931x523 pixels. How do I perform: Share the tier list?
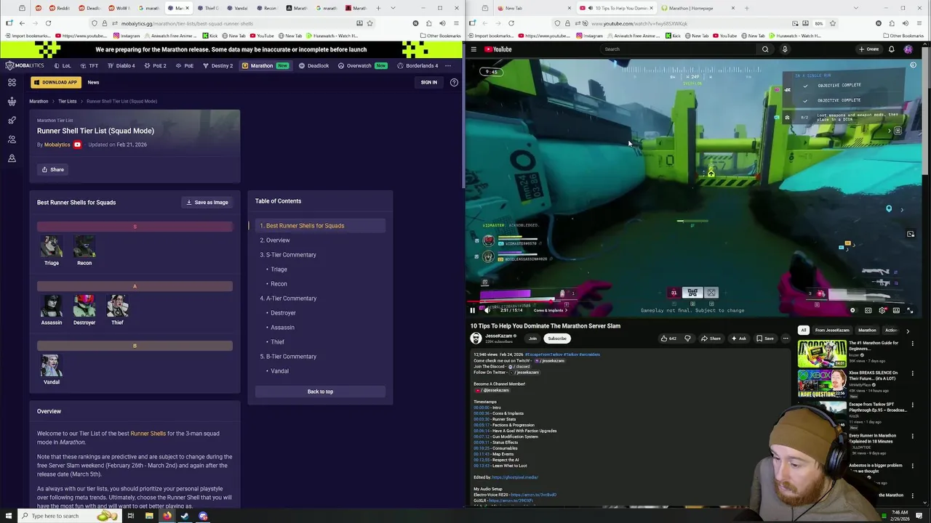(x=52, y=169)
